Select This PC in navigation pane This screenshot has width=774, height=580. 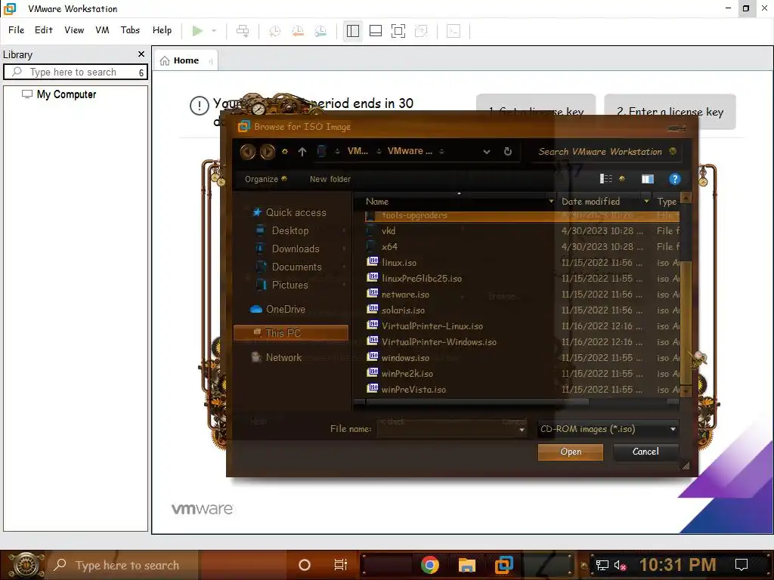point(291,333)
